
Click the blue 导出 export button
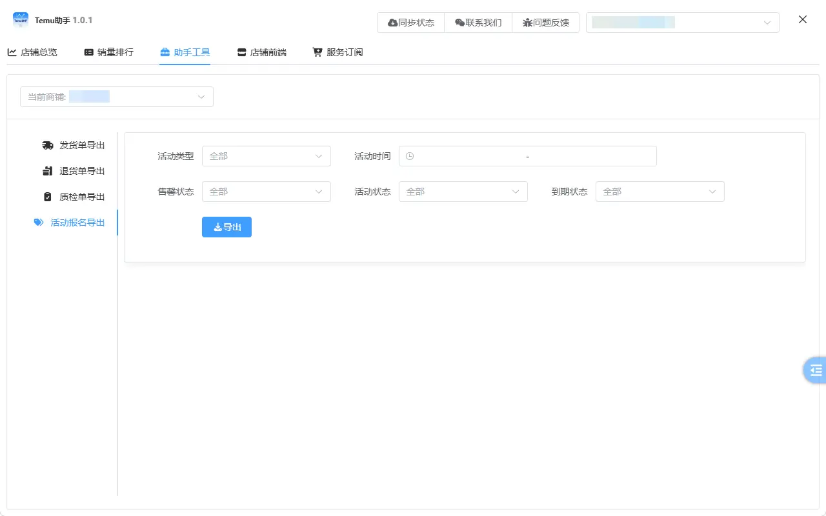coord(227,226)
